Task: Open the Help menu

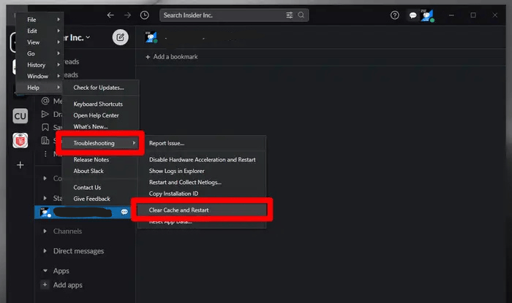Action: [x=34, y=88]
